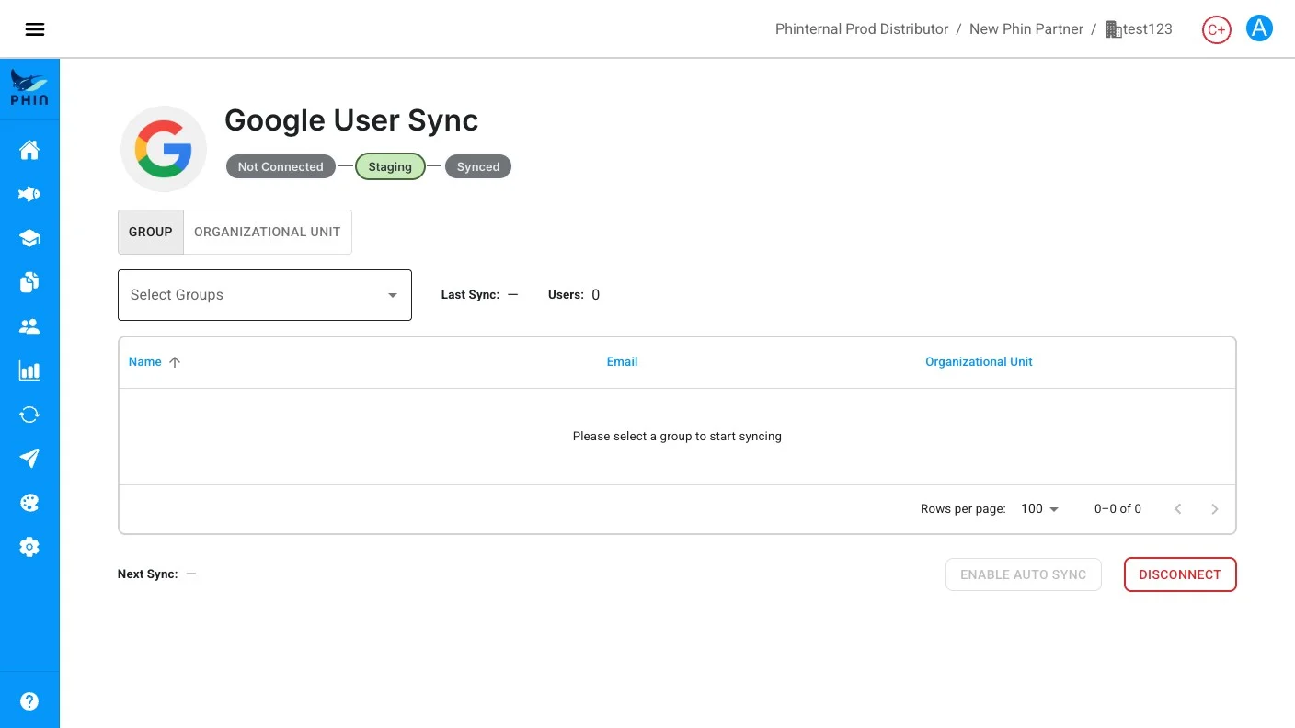The image size is (1295, 728).
Task: Open the user avatar A account menu
Action: 1259,28
